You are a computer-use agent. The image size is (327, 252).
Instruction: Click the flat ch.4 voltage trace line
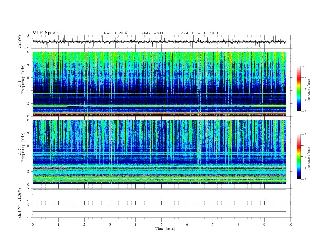(159, 212)
